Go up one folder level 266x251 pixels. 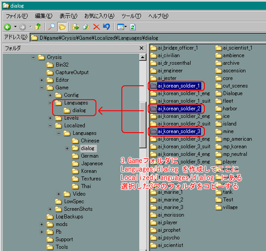37,27
